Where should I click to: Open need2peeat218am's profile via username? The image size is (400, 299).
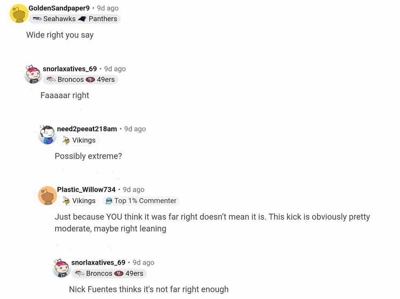87,129
